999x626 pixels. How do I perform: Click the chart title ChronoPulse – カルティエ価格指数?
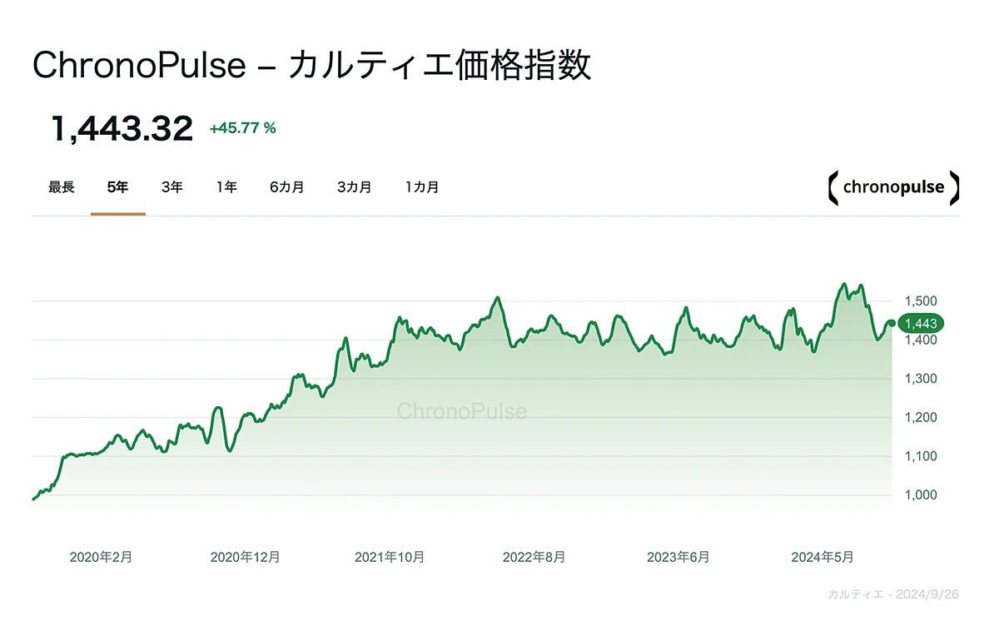coord(311,65)
